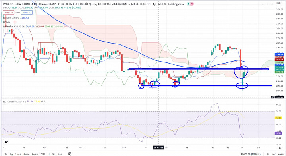286x156 pixels.
Task: Select the 1д time range
Action: (6, 154)
